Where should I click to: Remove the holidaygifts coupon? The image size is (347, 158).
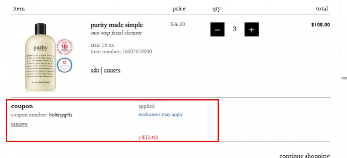point(19,124)
